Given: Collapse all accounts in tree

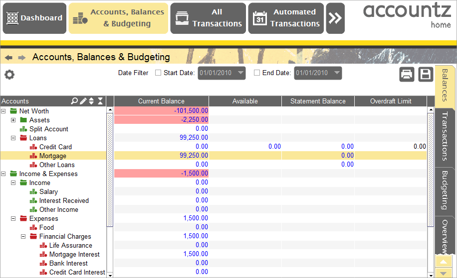Looking at the screenshot, I should pos(100,101).
